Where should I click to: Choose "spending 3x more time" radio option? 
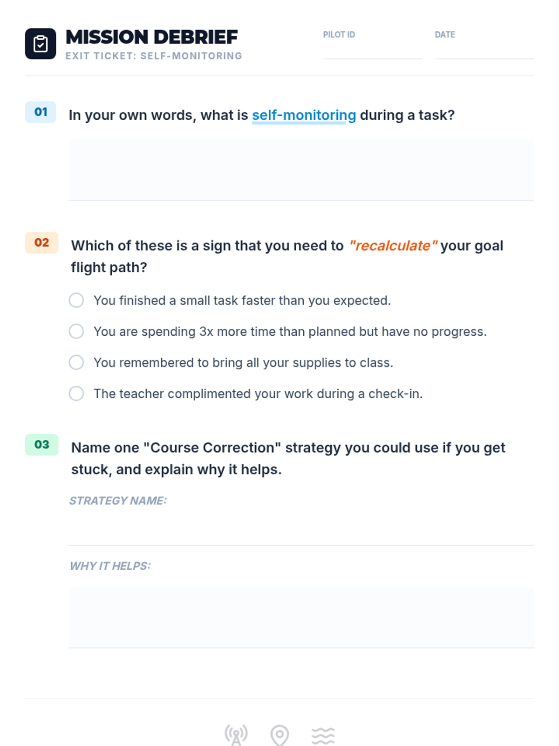pyautogui.click(x=76, y=332)
